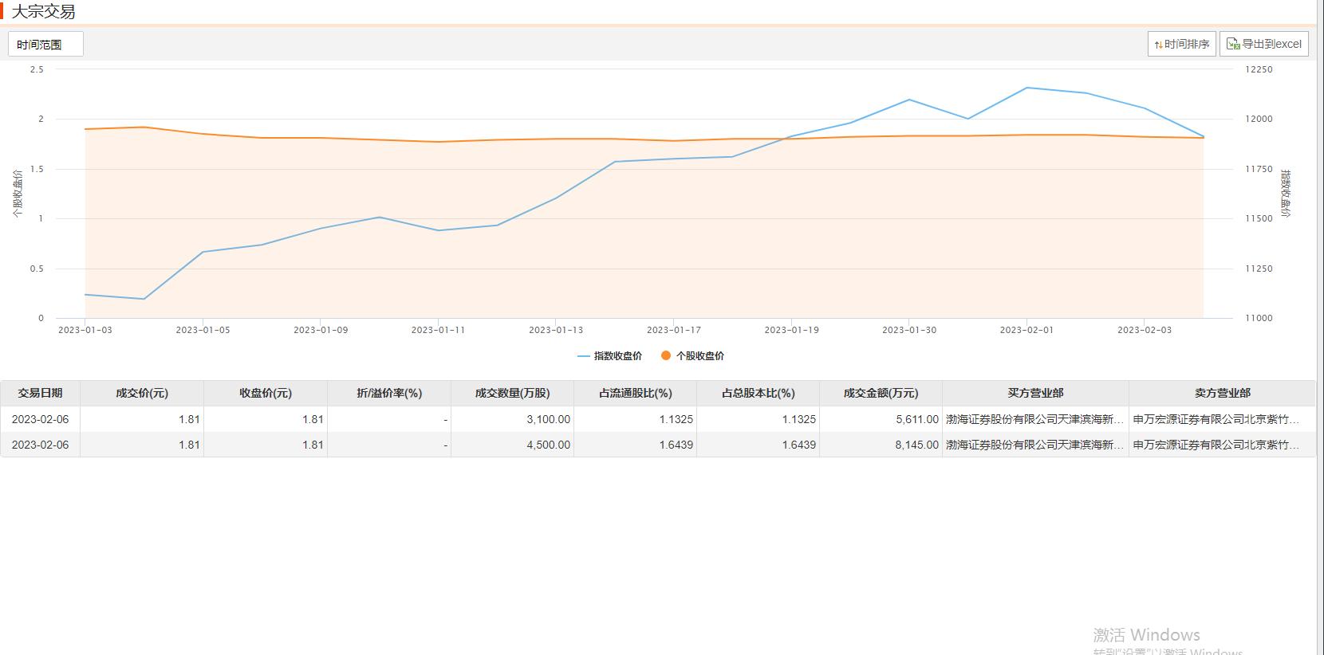Image resolution: width=1324 pixels, height=655 pixels.
Task: Click the 收盘价(元) column header
Action: pos(266,393)
